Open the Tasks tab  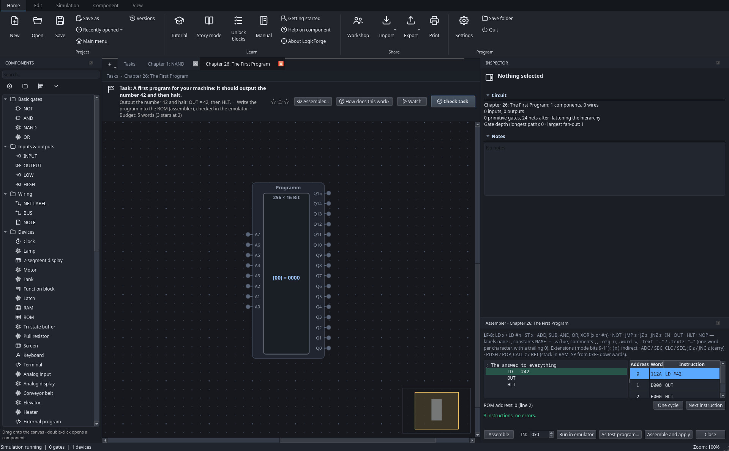coord(129,64)
